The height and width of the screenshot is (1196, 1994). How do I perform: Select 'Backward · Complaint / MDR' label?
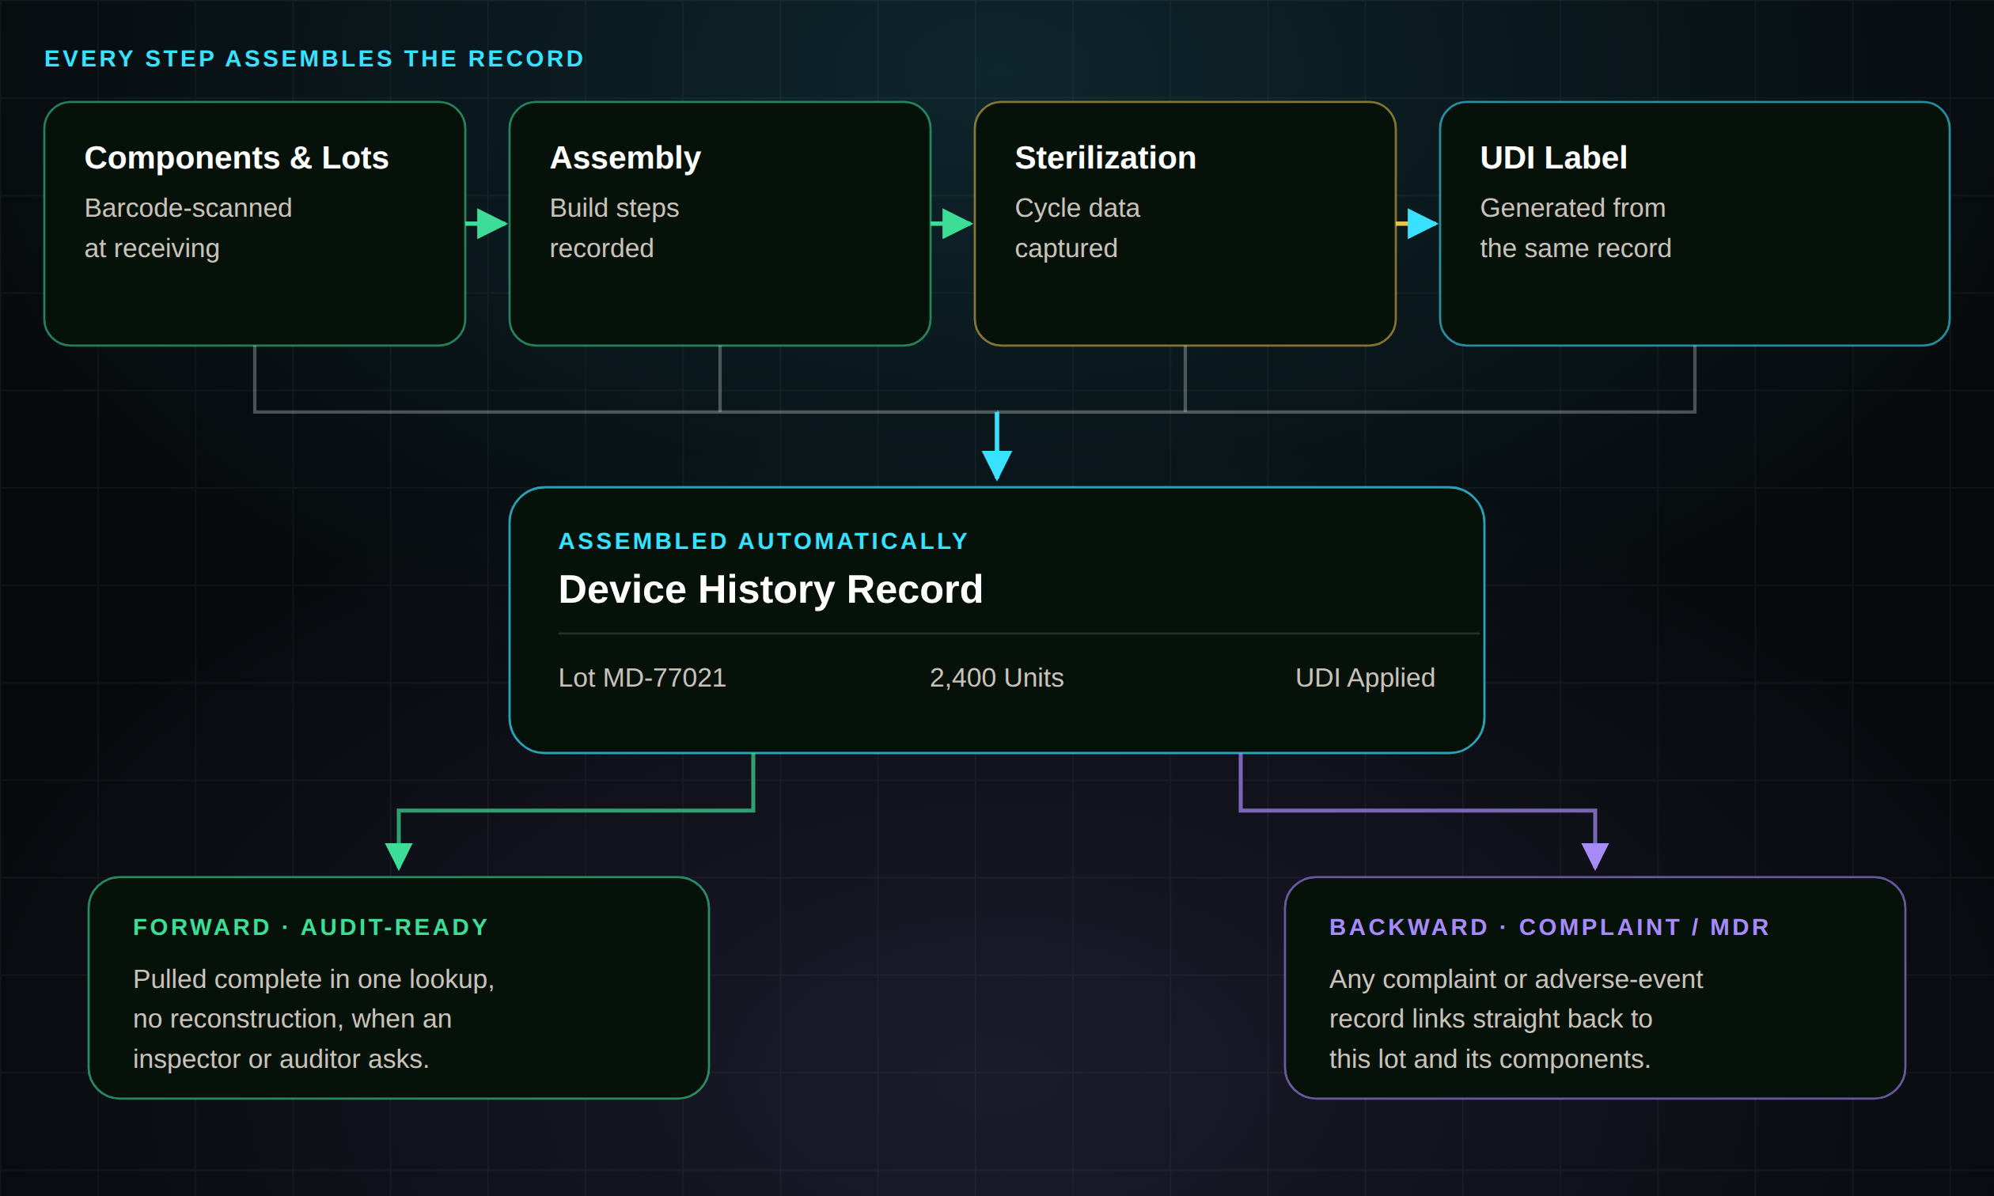[x=1549, y=927]
